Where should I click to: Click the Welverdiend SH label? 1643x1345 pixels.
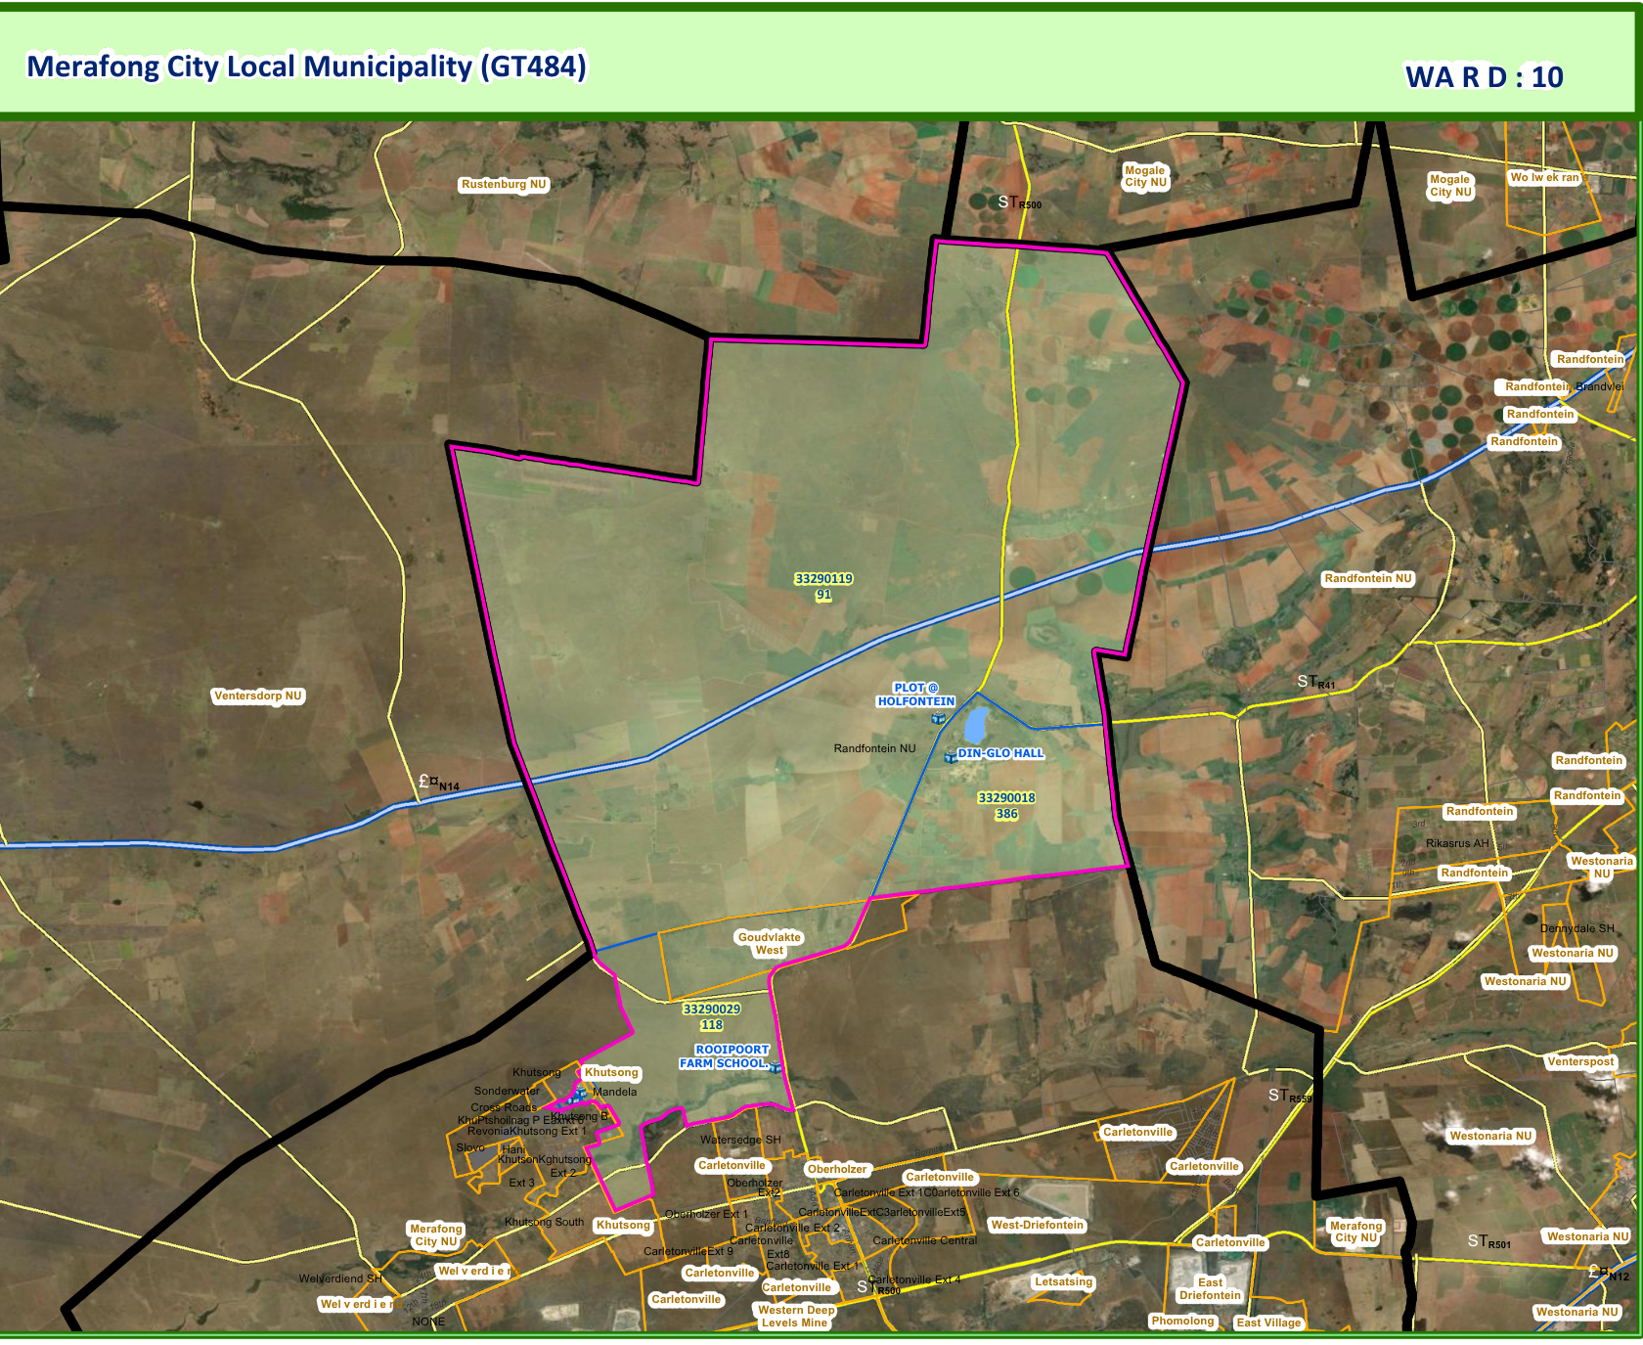pyautogui.click(x=340, y=1278)
